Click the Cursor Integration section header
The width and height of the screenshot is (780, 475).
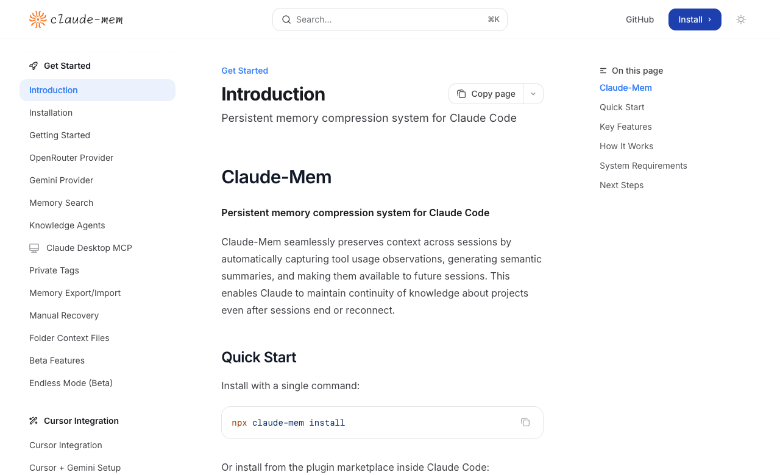[x=81, y=421]
